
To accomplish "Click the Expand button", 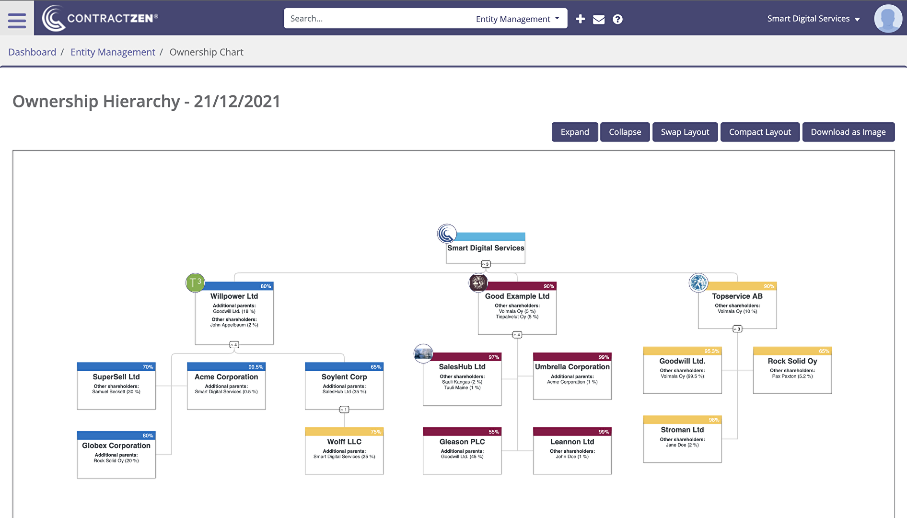I will coord(575,132).
